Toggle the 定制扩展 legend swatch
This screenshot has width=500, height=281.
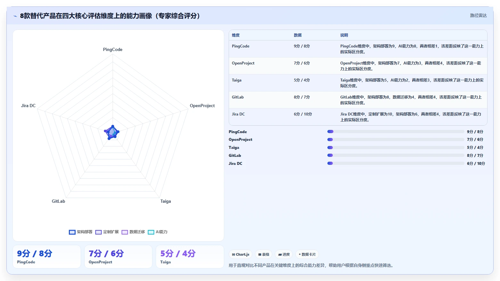coord(98,232)
